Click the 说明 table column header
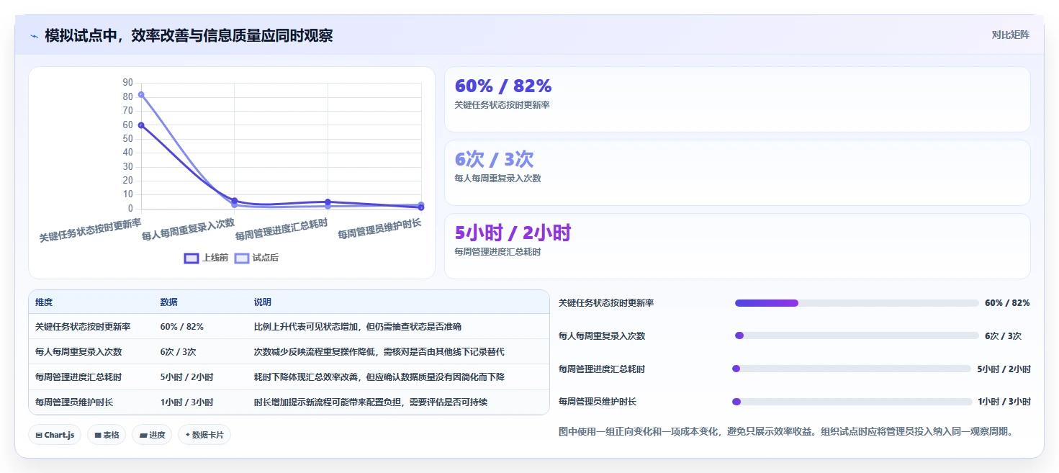Screen dimensions: 1059x473 click(263, 302)
